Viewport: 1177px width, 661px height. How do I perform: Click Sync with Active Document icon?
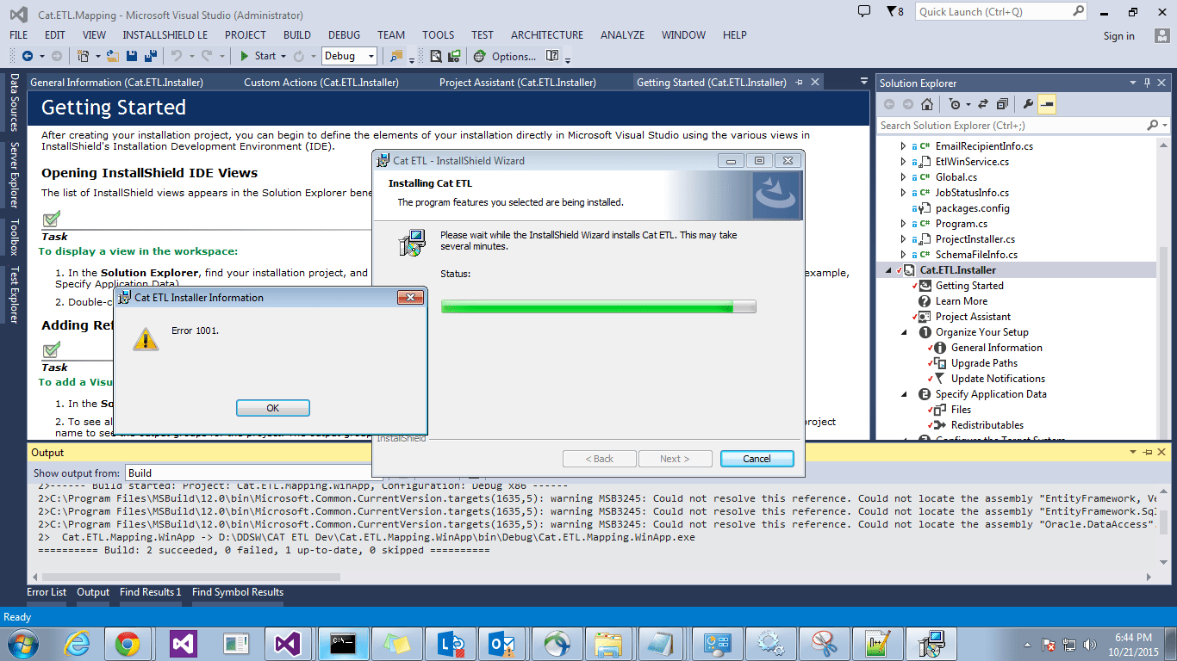click(x=982, y=104)
